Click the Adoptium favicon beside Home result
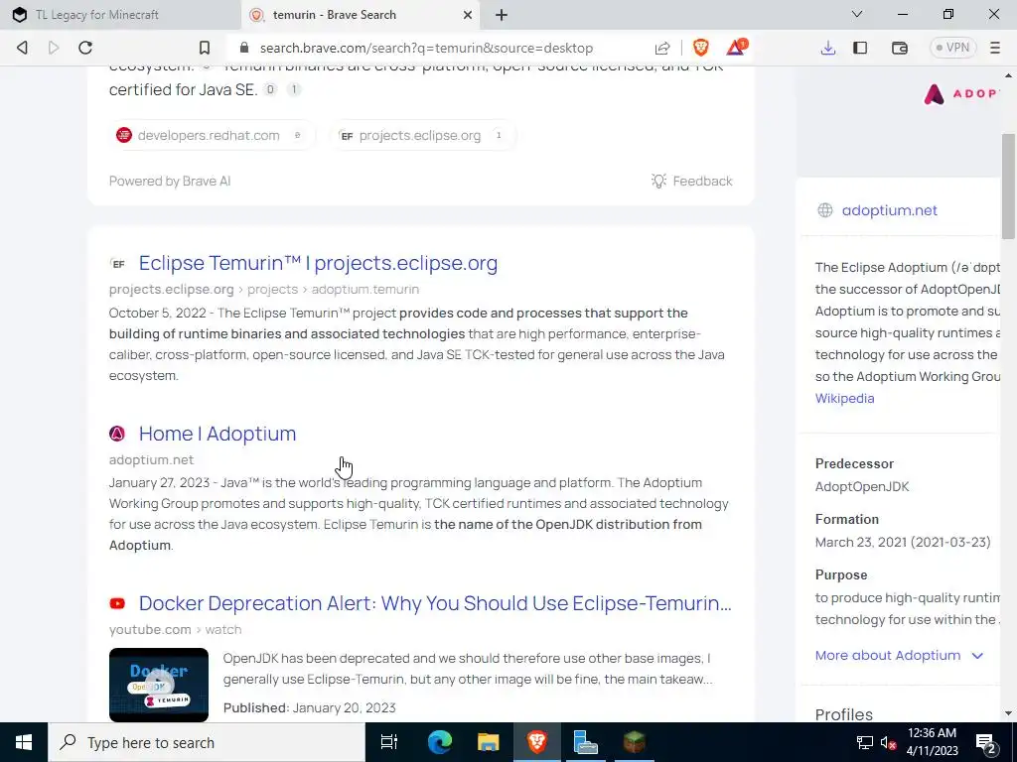Image resolution: width=1017 pixels, height=762 pixels. pos(117,434)
